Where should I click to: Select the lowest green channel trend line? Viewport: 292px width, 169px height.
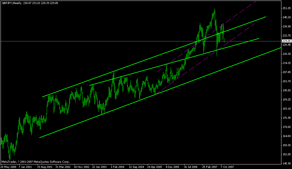pyautogui.click(x=160, y=93)
